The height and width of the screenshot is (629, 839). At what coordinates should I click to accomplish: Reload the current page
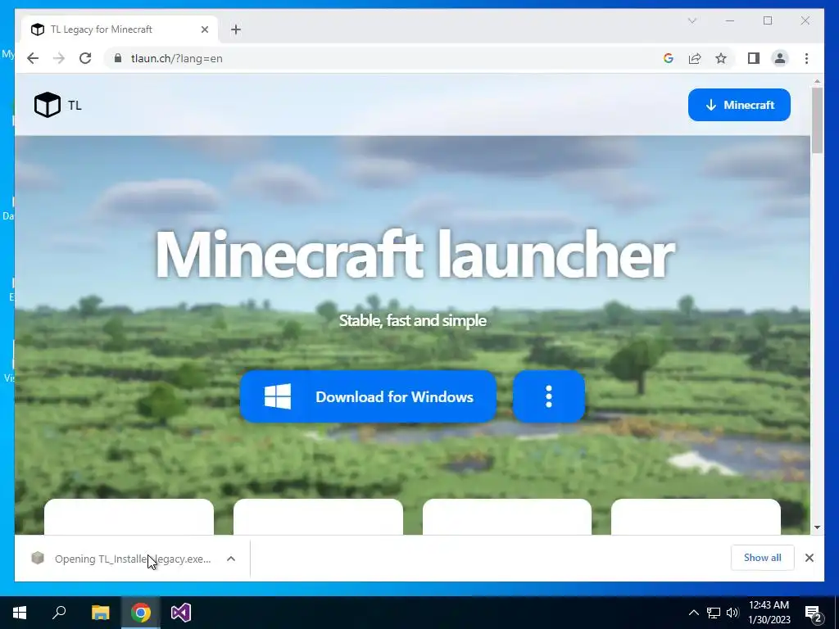click(x=85, y=58)
